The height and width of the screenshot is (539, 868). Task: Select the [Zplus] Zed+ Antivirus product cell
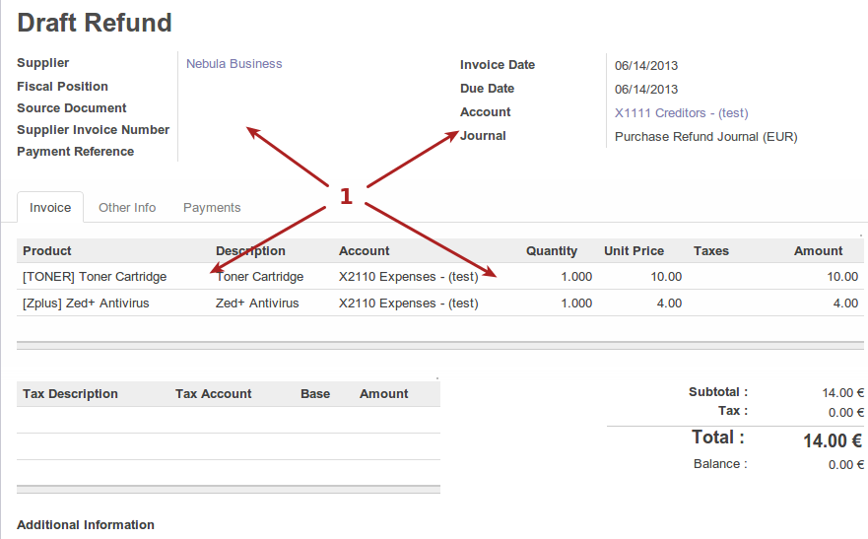click(86, 303)
